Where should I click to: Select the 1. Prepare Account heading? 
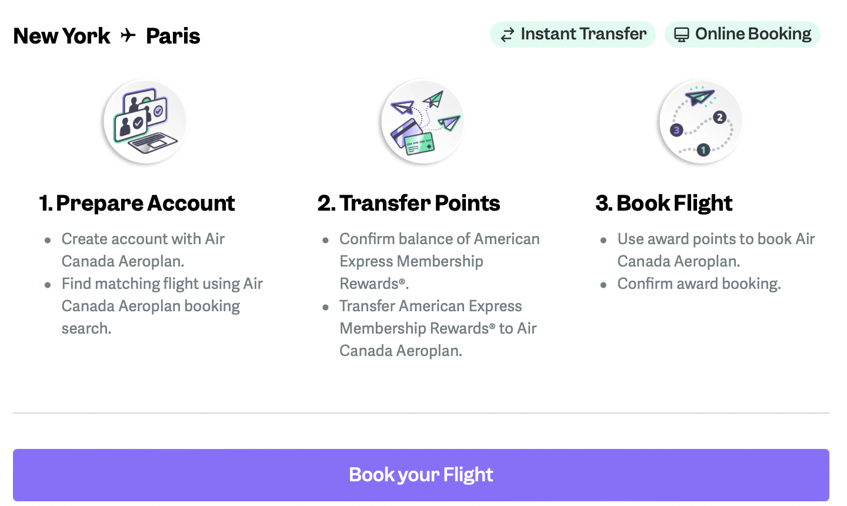click(x=136, y=203)
